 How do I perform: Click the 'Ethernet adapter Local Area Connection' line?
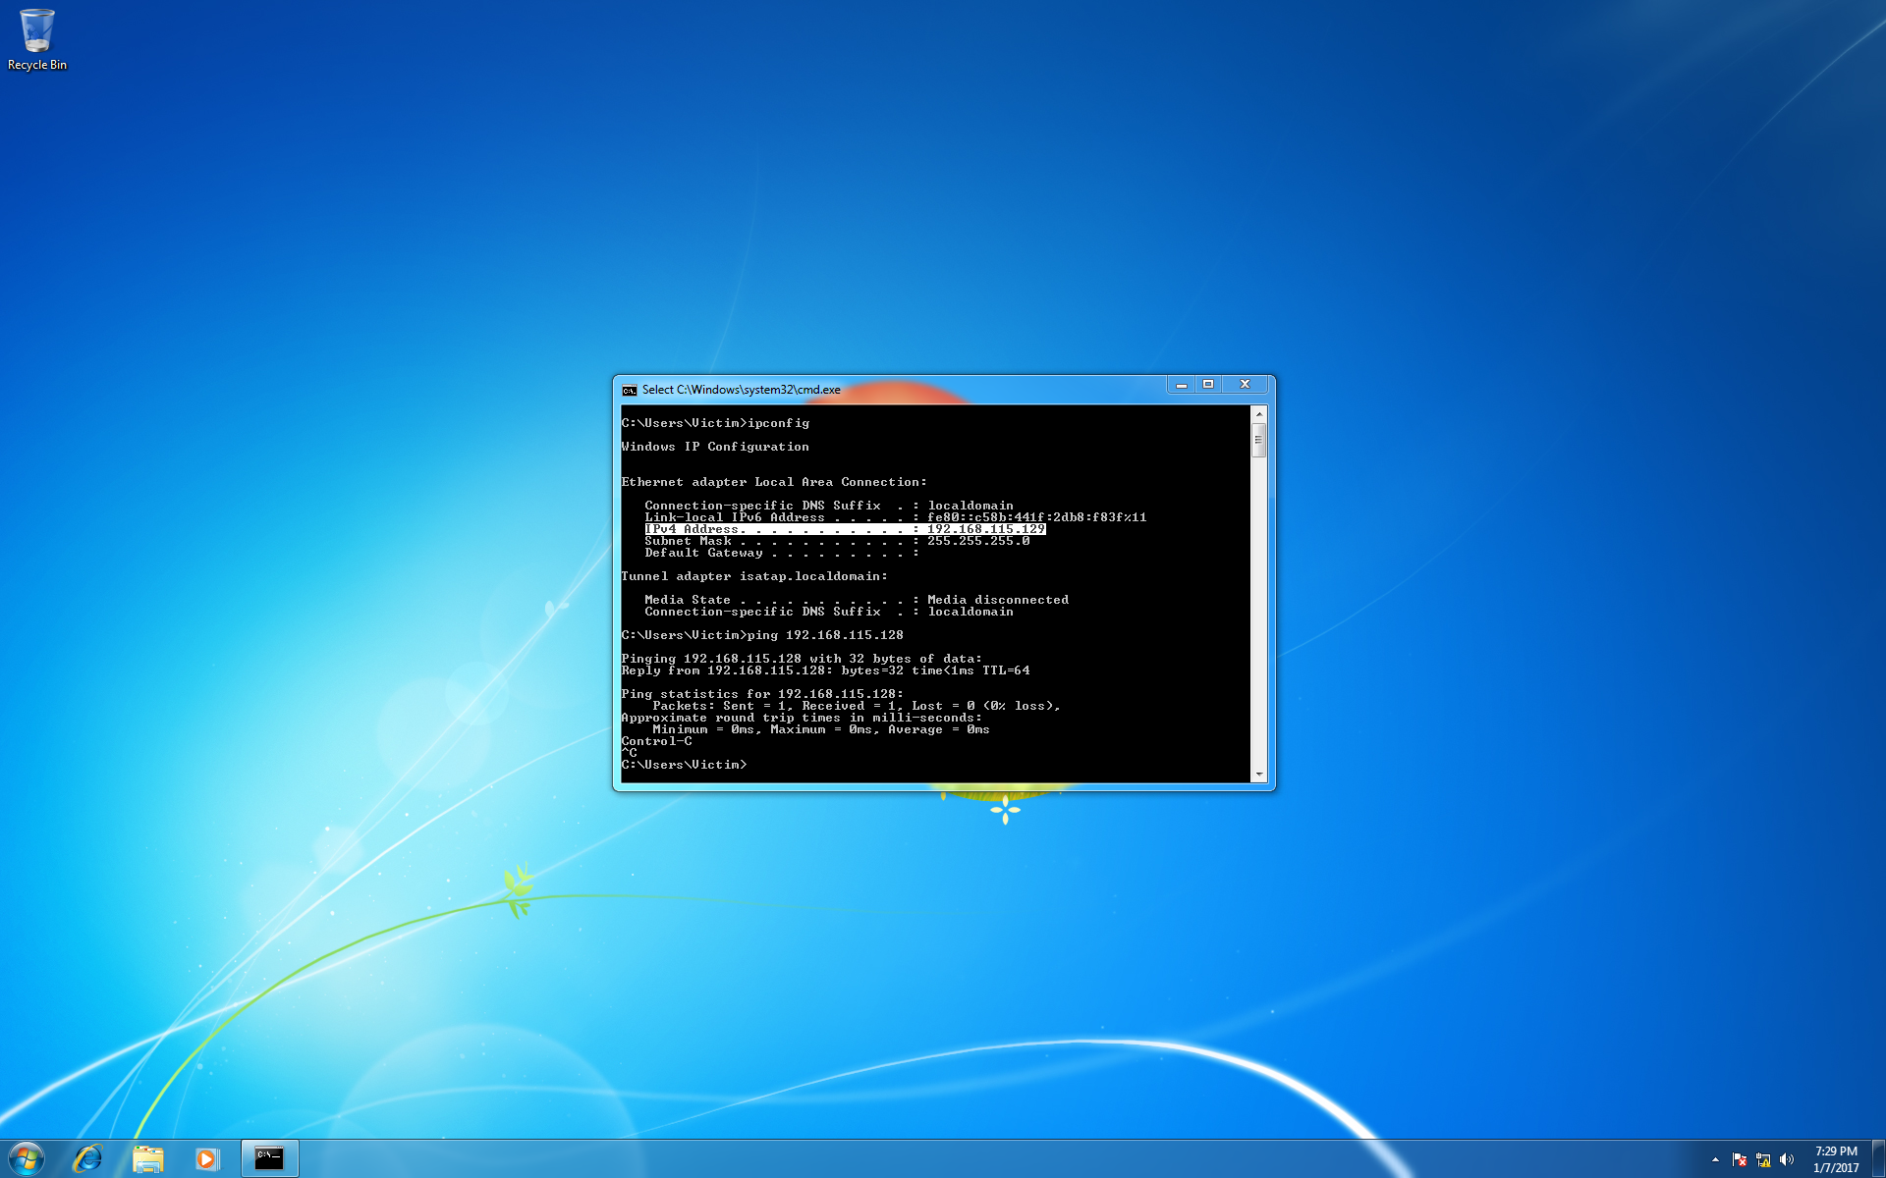tap(774, 482)
